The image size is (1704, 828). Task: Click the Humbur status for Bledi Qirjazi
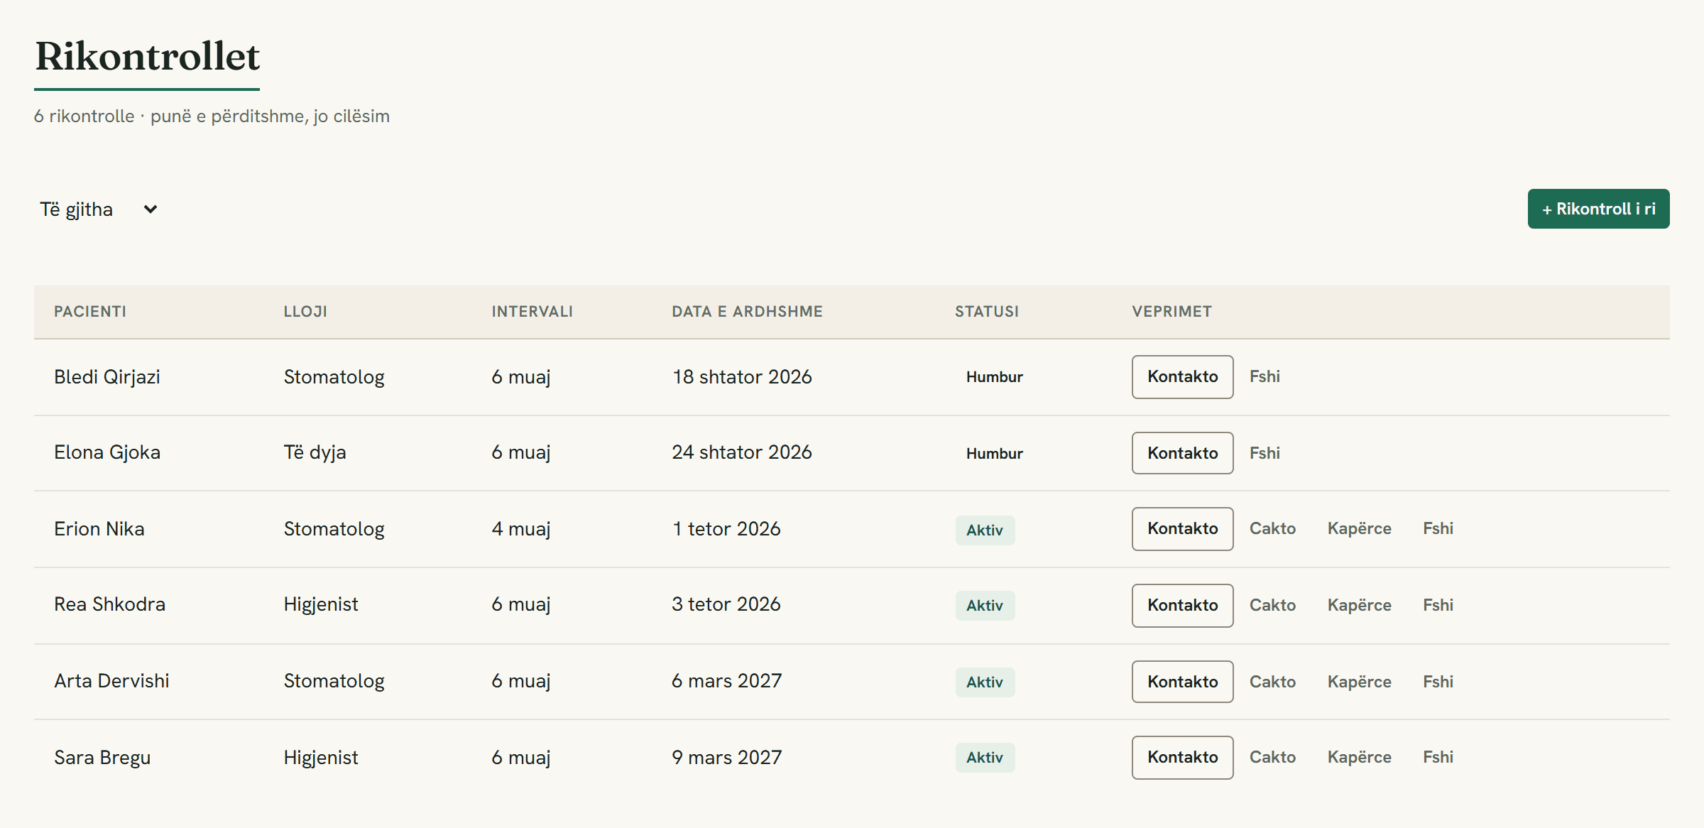[x=994, y=377]
